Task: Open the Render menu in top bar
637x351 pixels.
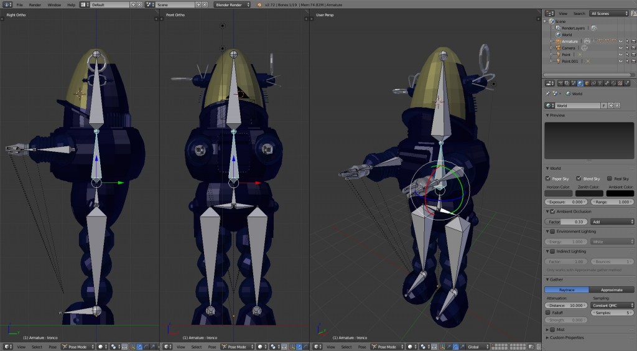Action: [35, 4]
